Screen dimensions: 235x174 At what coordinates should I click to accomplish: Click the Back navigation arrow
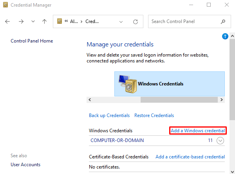[x=7, y=21]
